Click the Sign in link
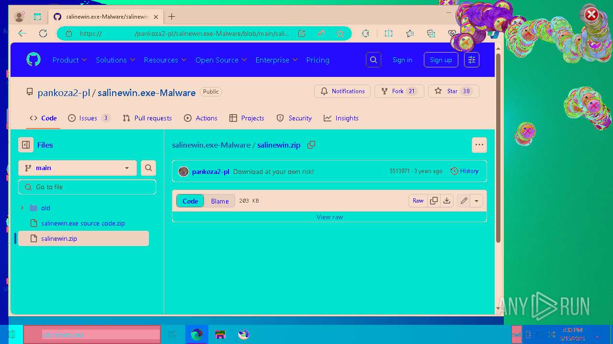Screen dimensions: 613x344 click(x=402, y=60)
